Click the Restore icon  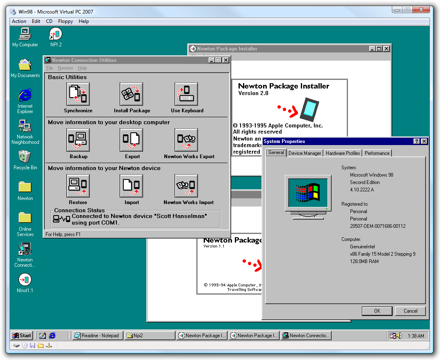[78, 186]
